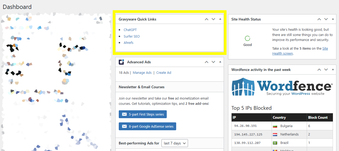Move Wordfence activity widget down
Viewport: 339px width, 151px height.
click(x=326, y=70)
